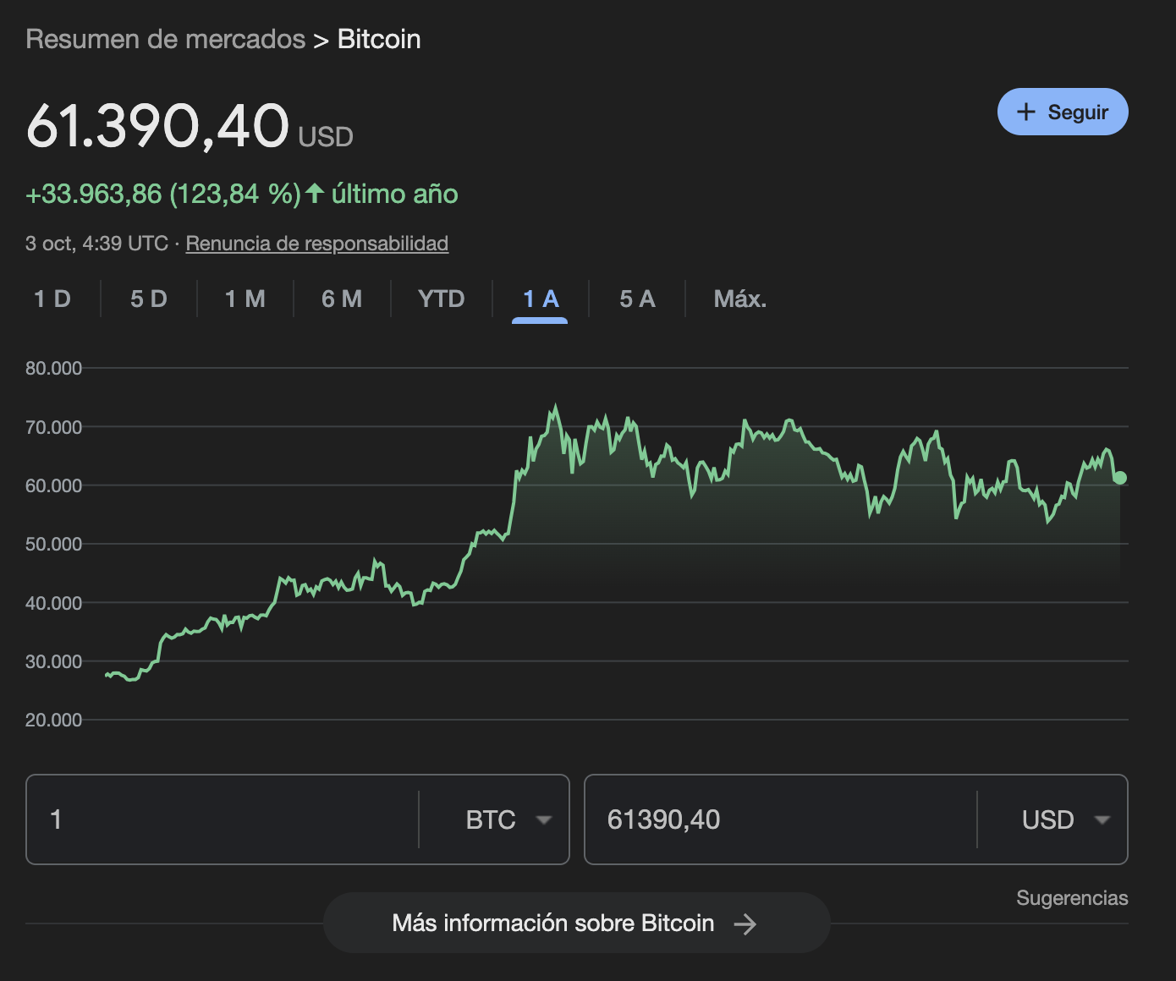The height and width of the screenshot is (981, 1176).
Task: Click the 61.390,40 price value
Action: pyautogui.click(x=157, y=126)
